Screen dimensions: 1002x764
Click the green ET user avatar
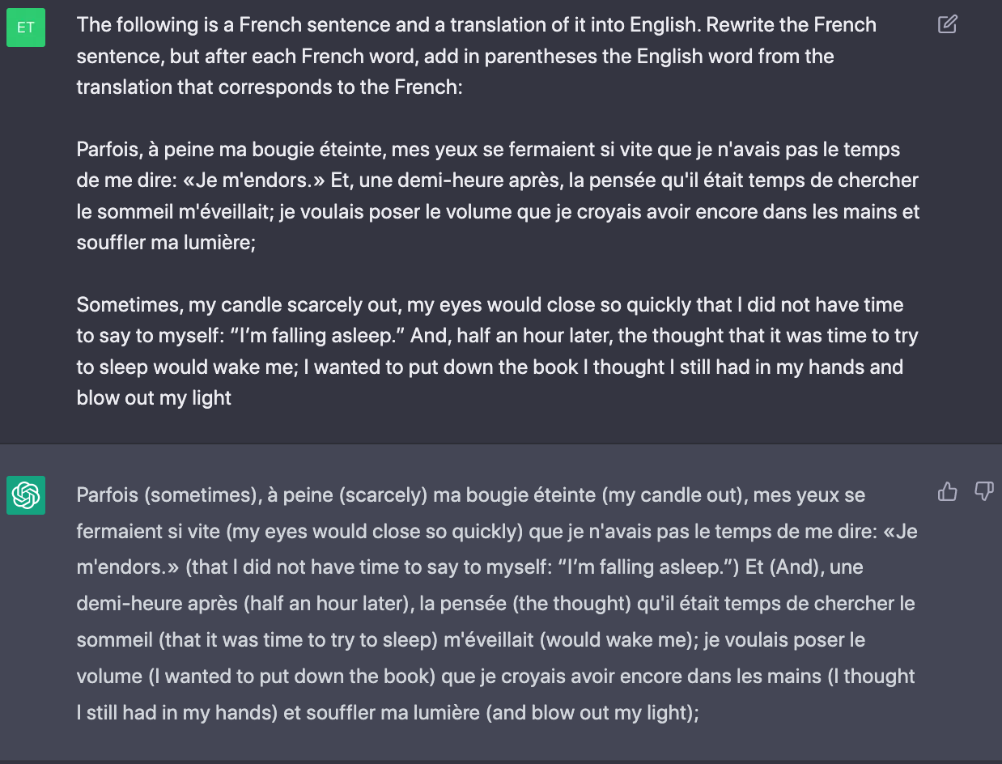pyautogui.click(x=26, y=28)
